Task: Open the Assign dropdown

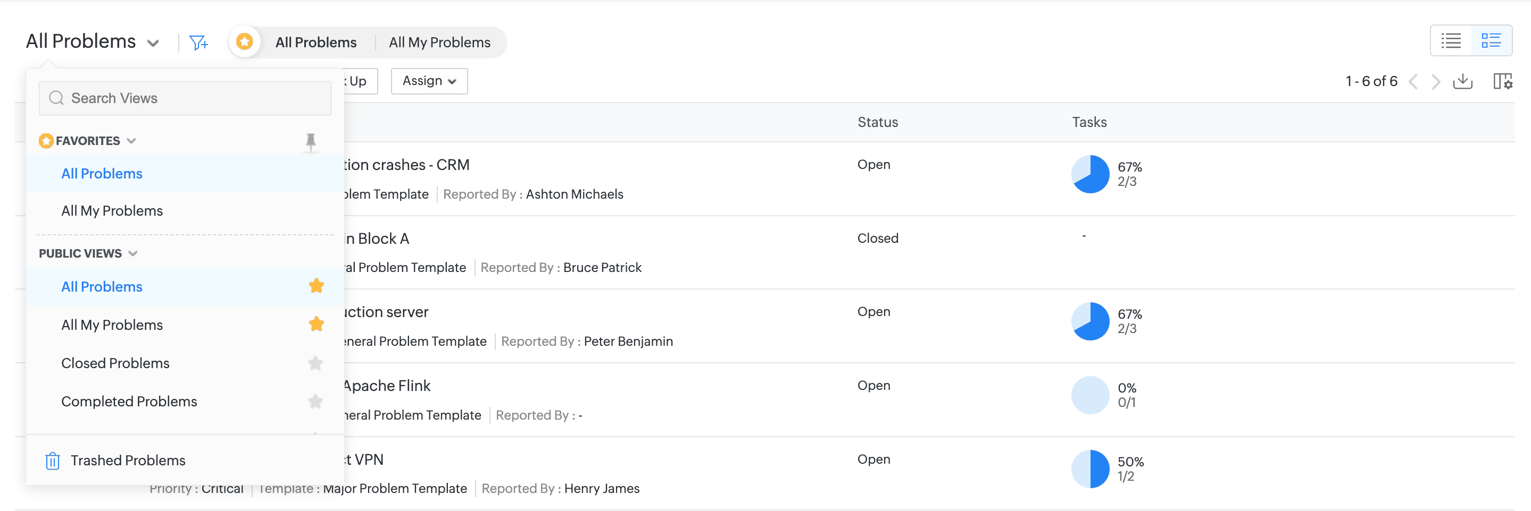Action: pos(429,81)
